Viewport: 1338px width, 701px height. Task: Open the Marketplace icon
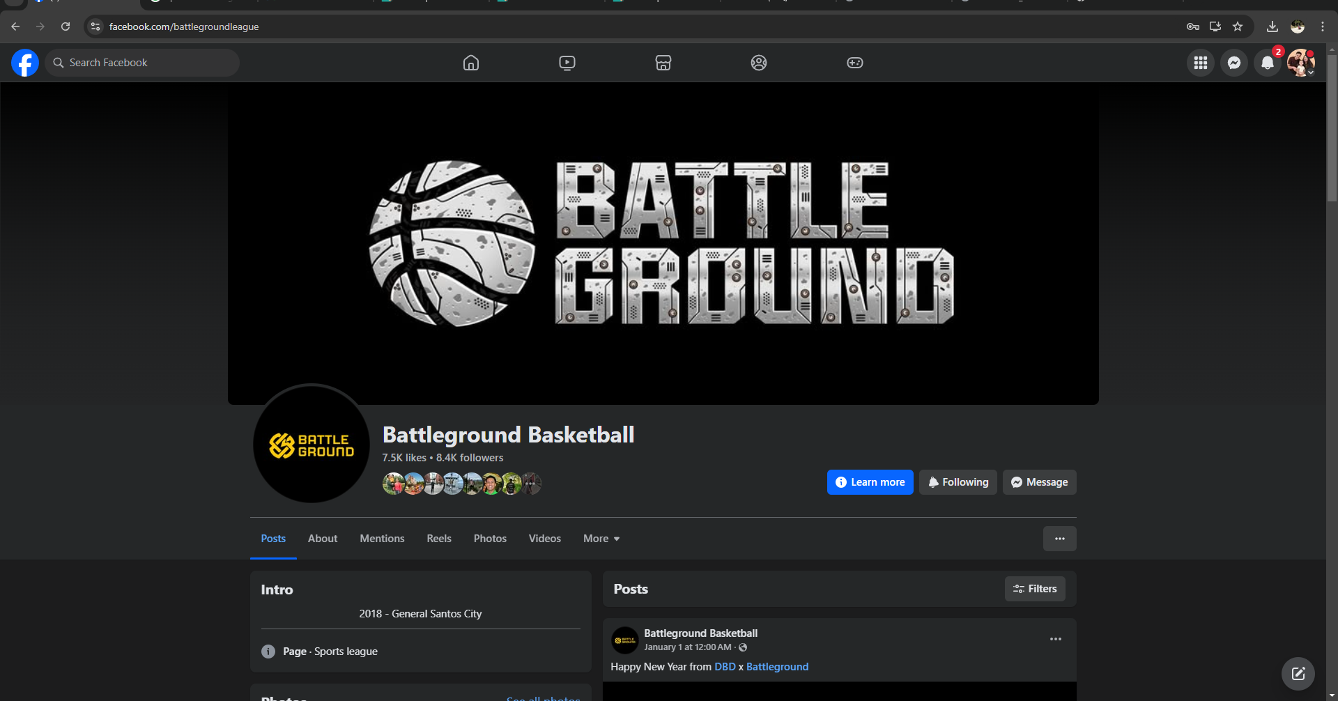663,63
